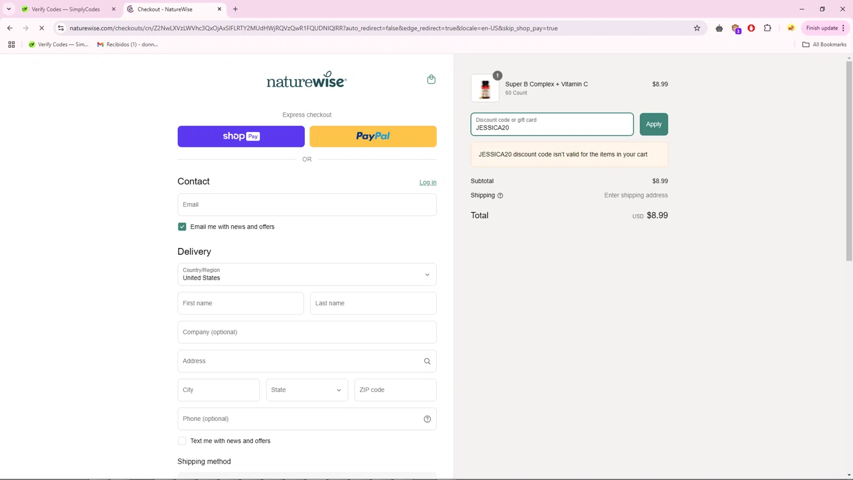Open All Bookmarks folder

(824, 44)
